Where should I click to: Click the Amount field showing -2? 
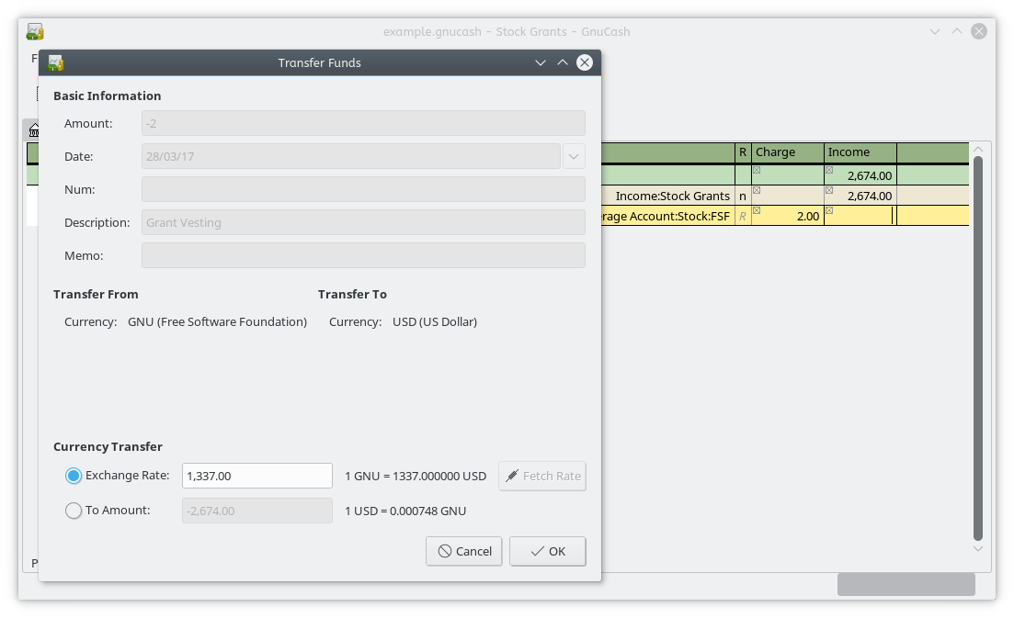[x=363, y=123]
